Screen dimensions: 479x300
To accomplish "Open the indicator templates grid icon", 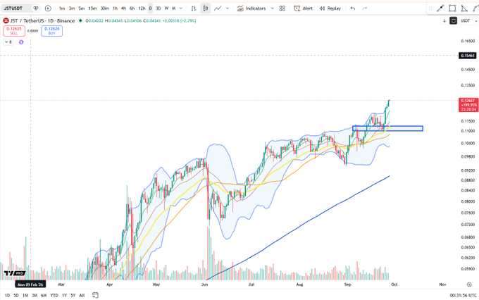I will [x=282, y=8].
